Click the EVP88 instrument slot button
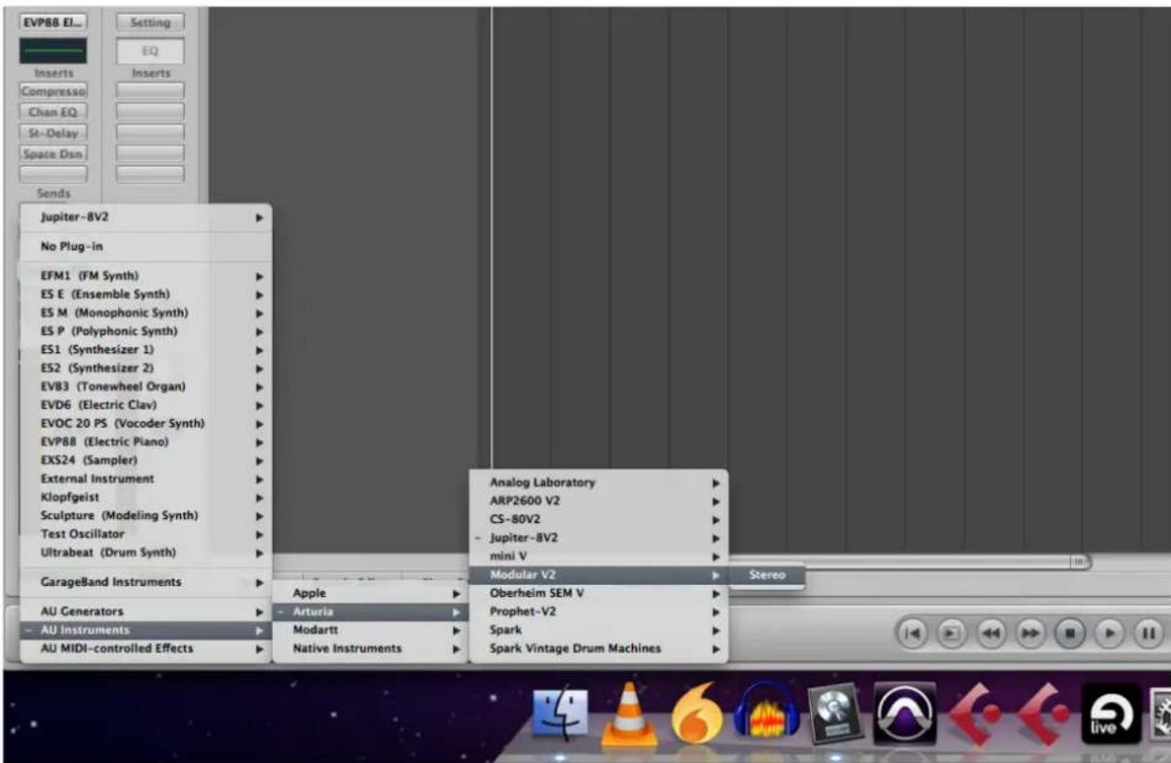Image resolution: width=1171 pixels, height=763 pixels. [x=53, y=20]
